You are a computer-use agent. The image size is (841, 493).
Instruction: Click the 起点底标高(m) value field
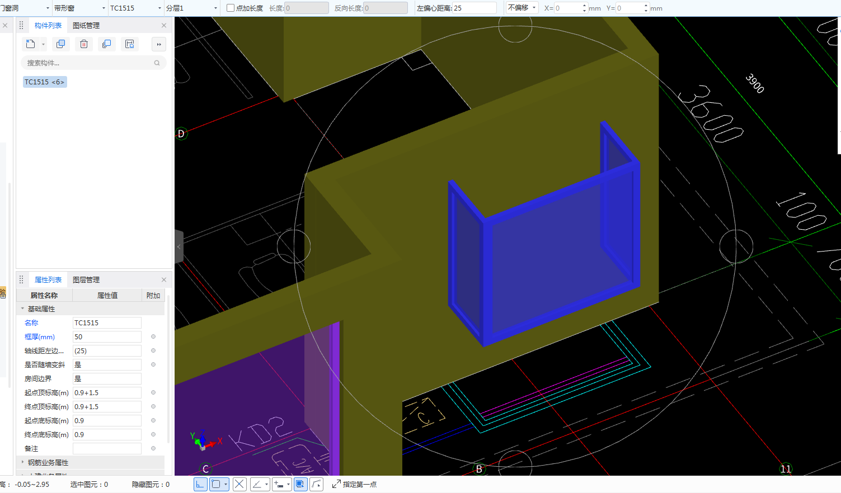[107, 421]
